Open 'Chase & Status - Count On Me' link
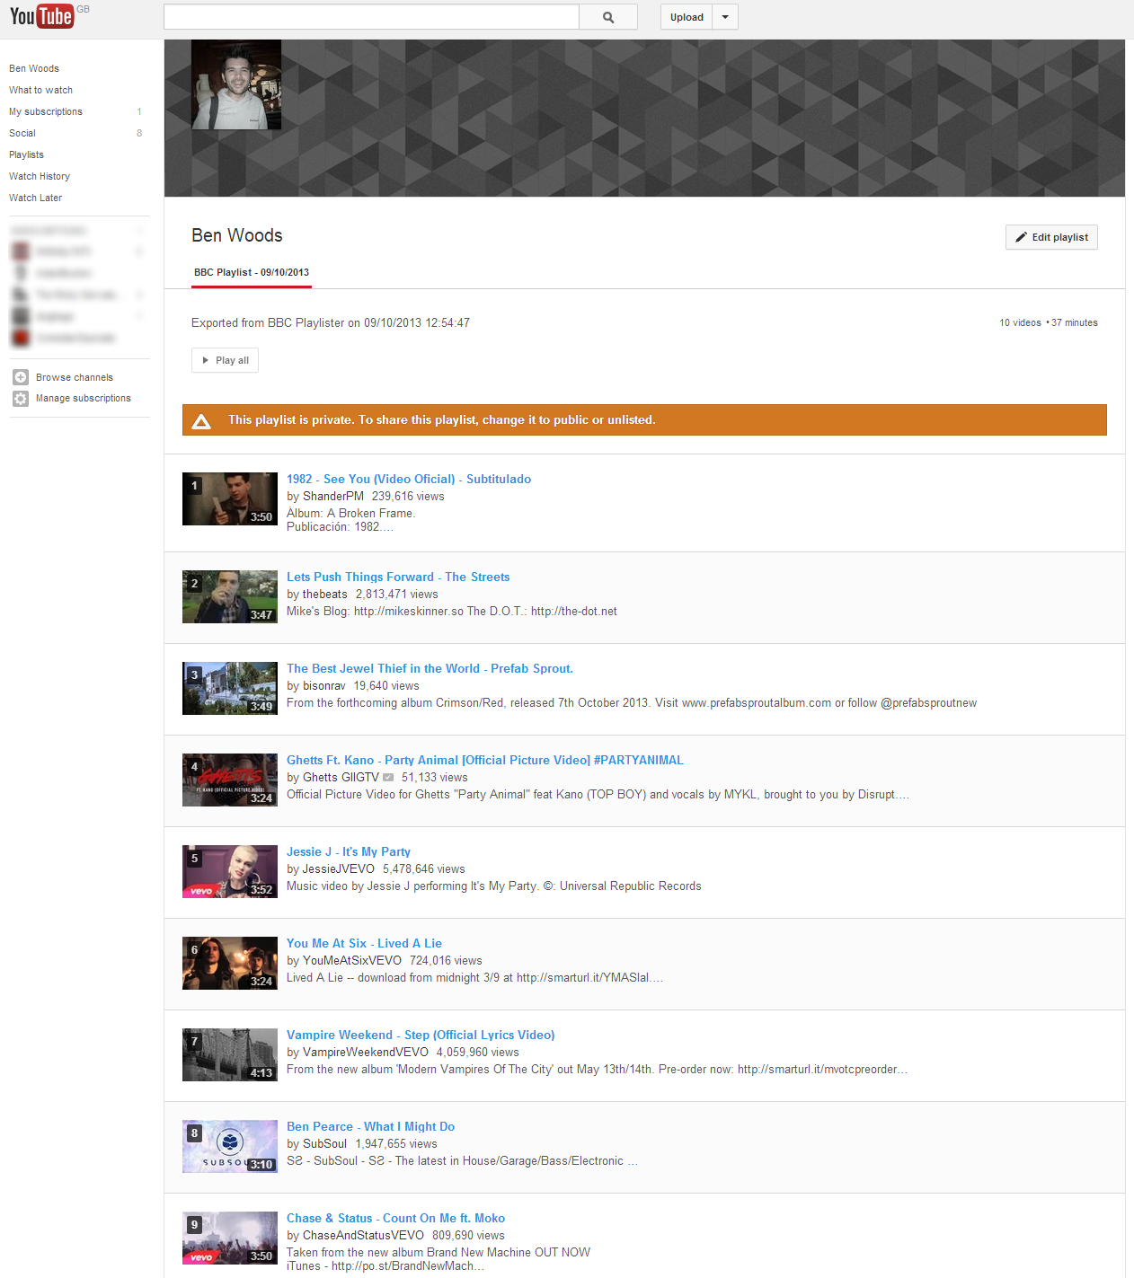Viewport: 1134px width, 1278px height. point(395,1218)
